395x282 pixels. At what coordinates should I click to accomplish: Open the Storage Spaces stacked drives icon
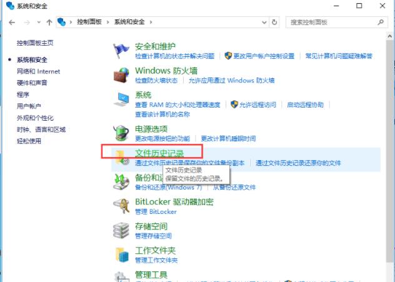click(x=121, y=230)
